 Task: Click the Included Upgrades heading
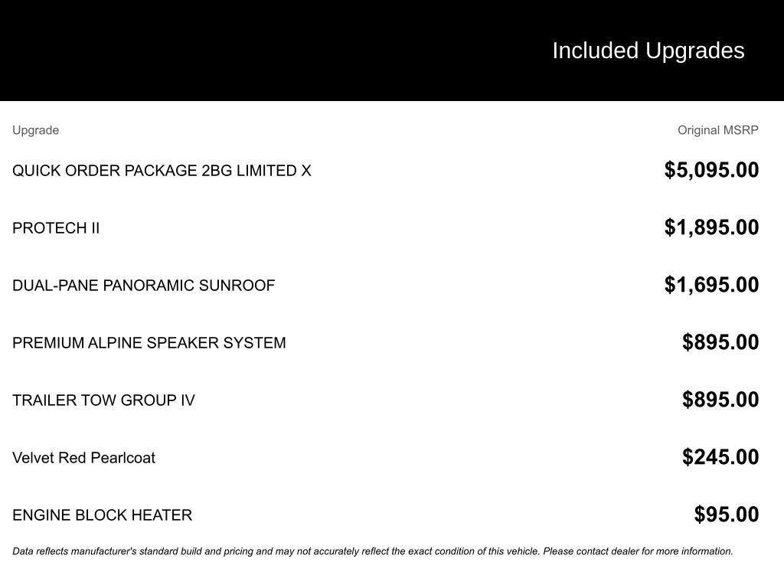[648, 51]
